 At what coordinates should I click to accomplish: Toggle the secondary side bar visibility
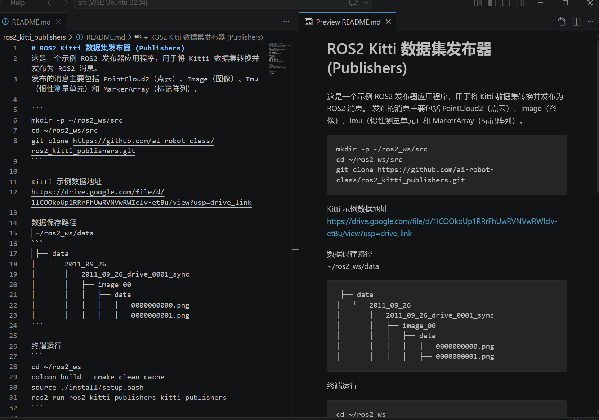(520, 3)
